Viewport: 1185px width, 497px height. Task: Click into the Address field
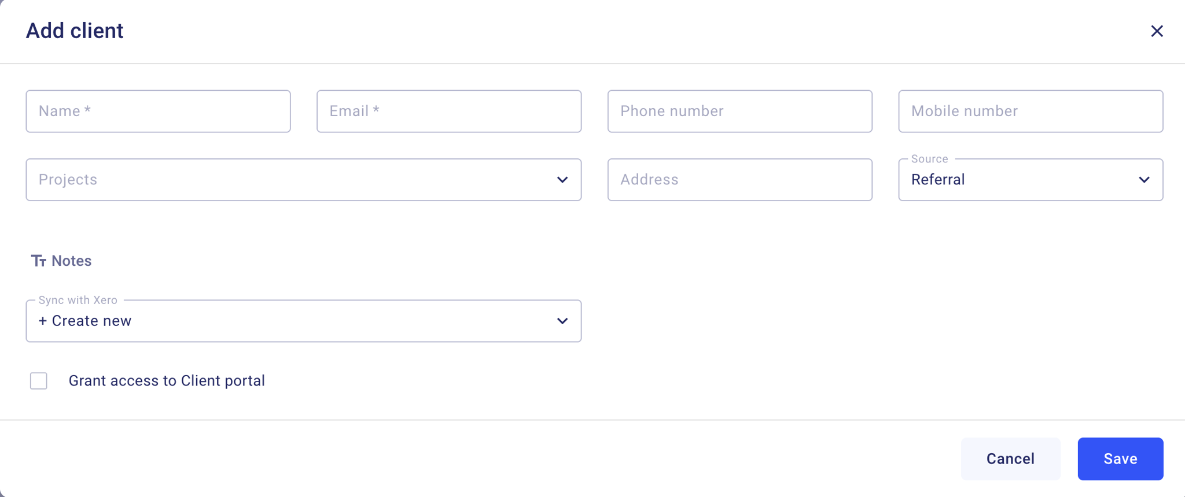tap(739, 180)
